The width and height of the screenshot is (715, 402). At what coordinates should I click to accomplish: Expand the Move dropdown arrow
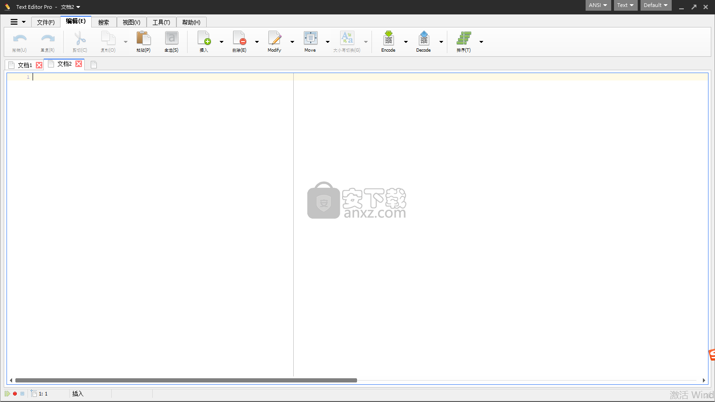click(x=327, y=42)
